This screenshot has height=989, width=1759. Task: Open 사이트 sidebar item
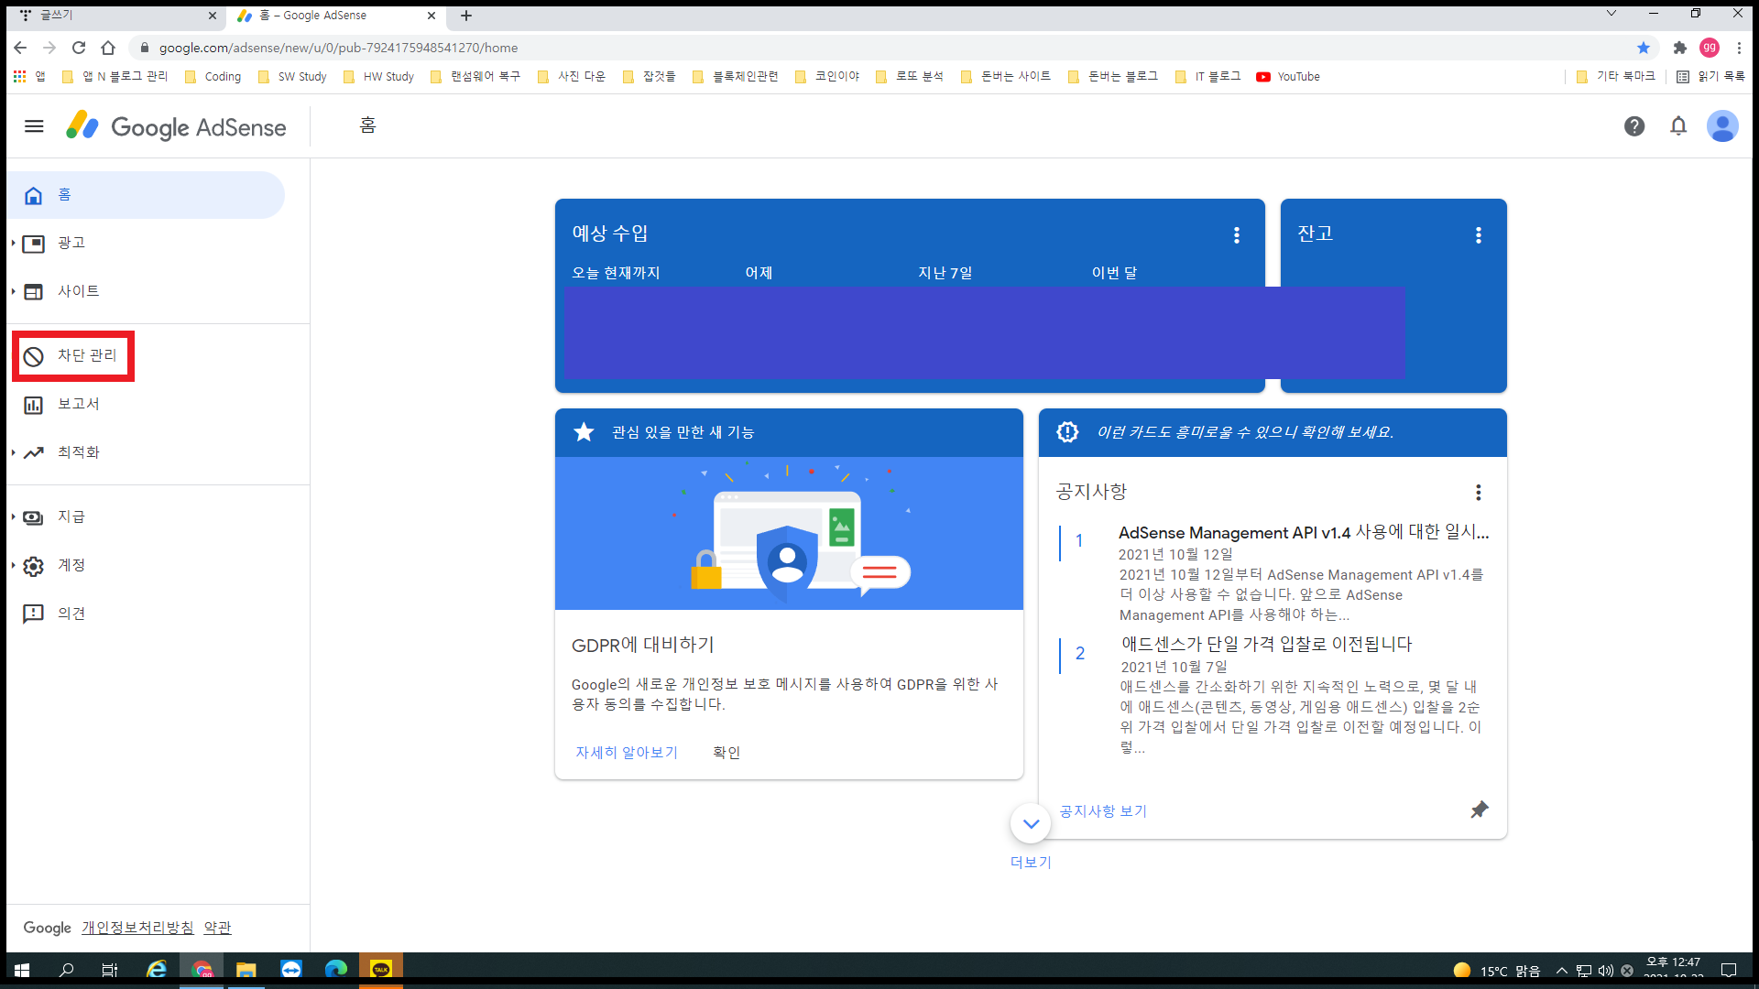click(78, 291)
